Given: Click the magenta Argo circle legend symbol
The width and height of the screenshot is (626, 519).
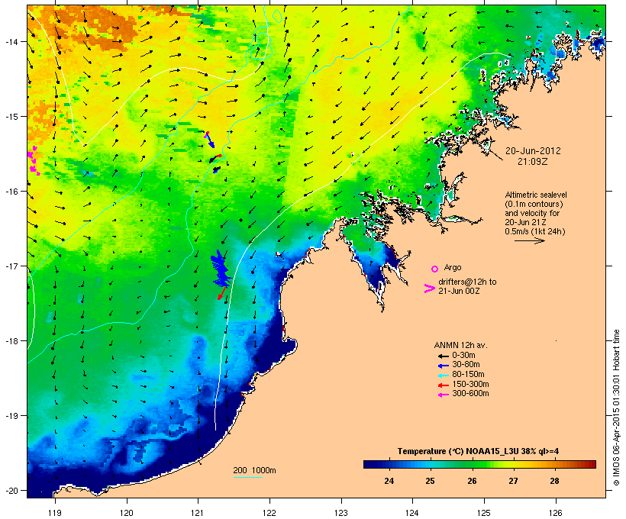Looking at the screenshot, I should click(x=435, y=269).
